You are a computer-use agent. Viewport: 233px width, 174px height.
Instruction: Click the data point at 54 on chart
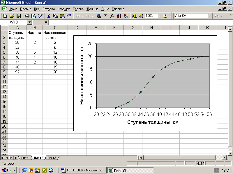click(203, 56)
